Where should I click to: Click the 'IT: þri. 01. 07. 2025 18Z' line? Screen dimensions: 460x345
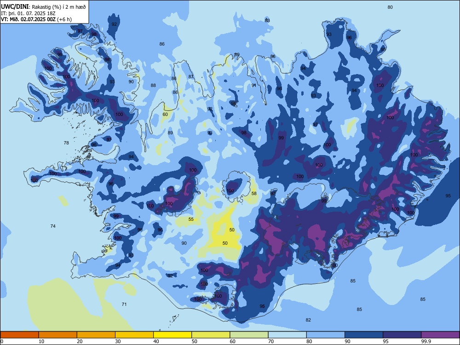[28, 13]
